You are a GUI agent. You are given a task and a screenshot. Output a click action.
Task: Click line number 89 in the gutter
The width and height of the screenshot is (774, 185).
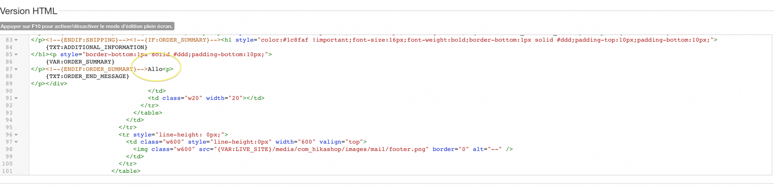(x=9, y=83)
